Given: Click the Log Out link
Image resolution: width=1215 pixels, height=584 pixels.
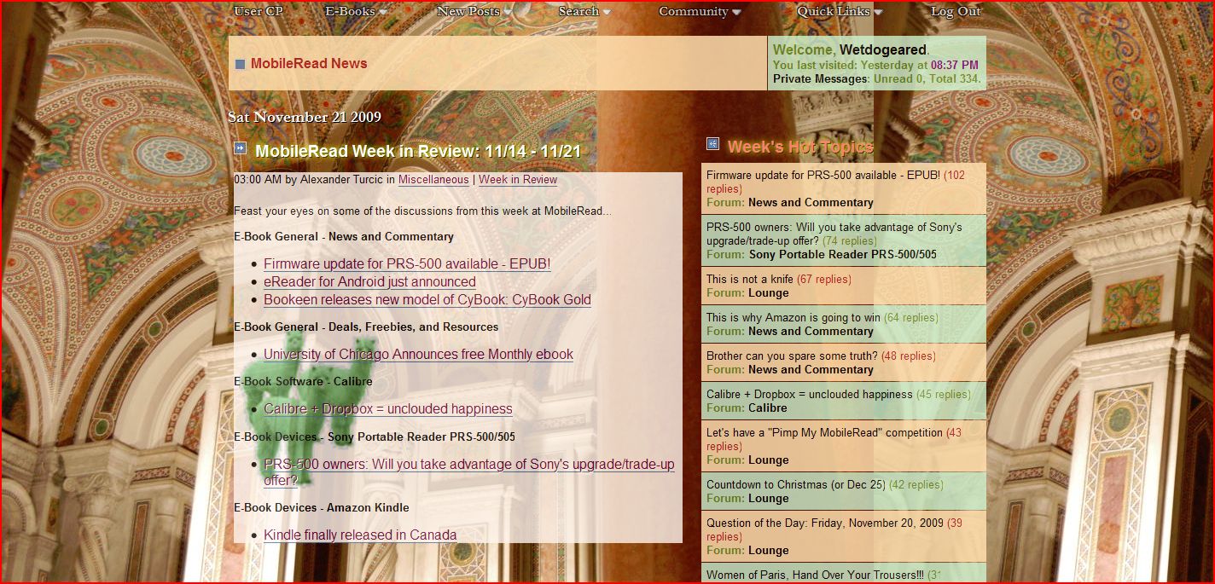Looking at the screenshot, I should (x=956, y=12).
